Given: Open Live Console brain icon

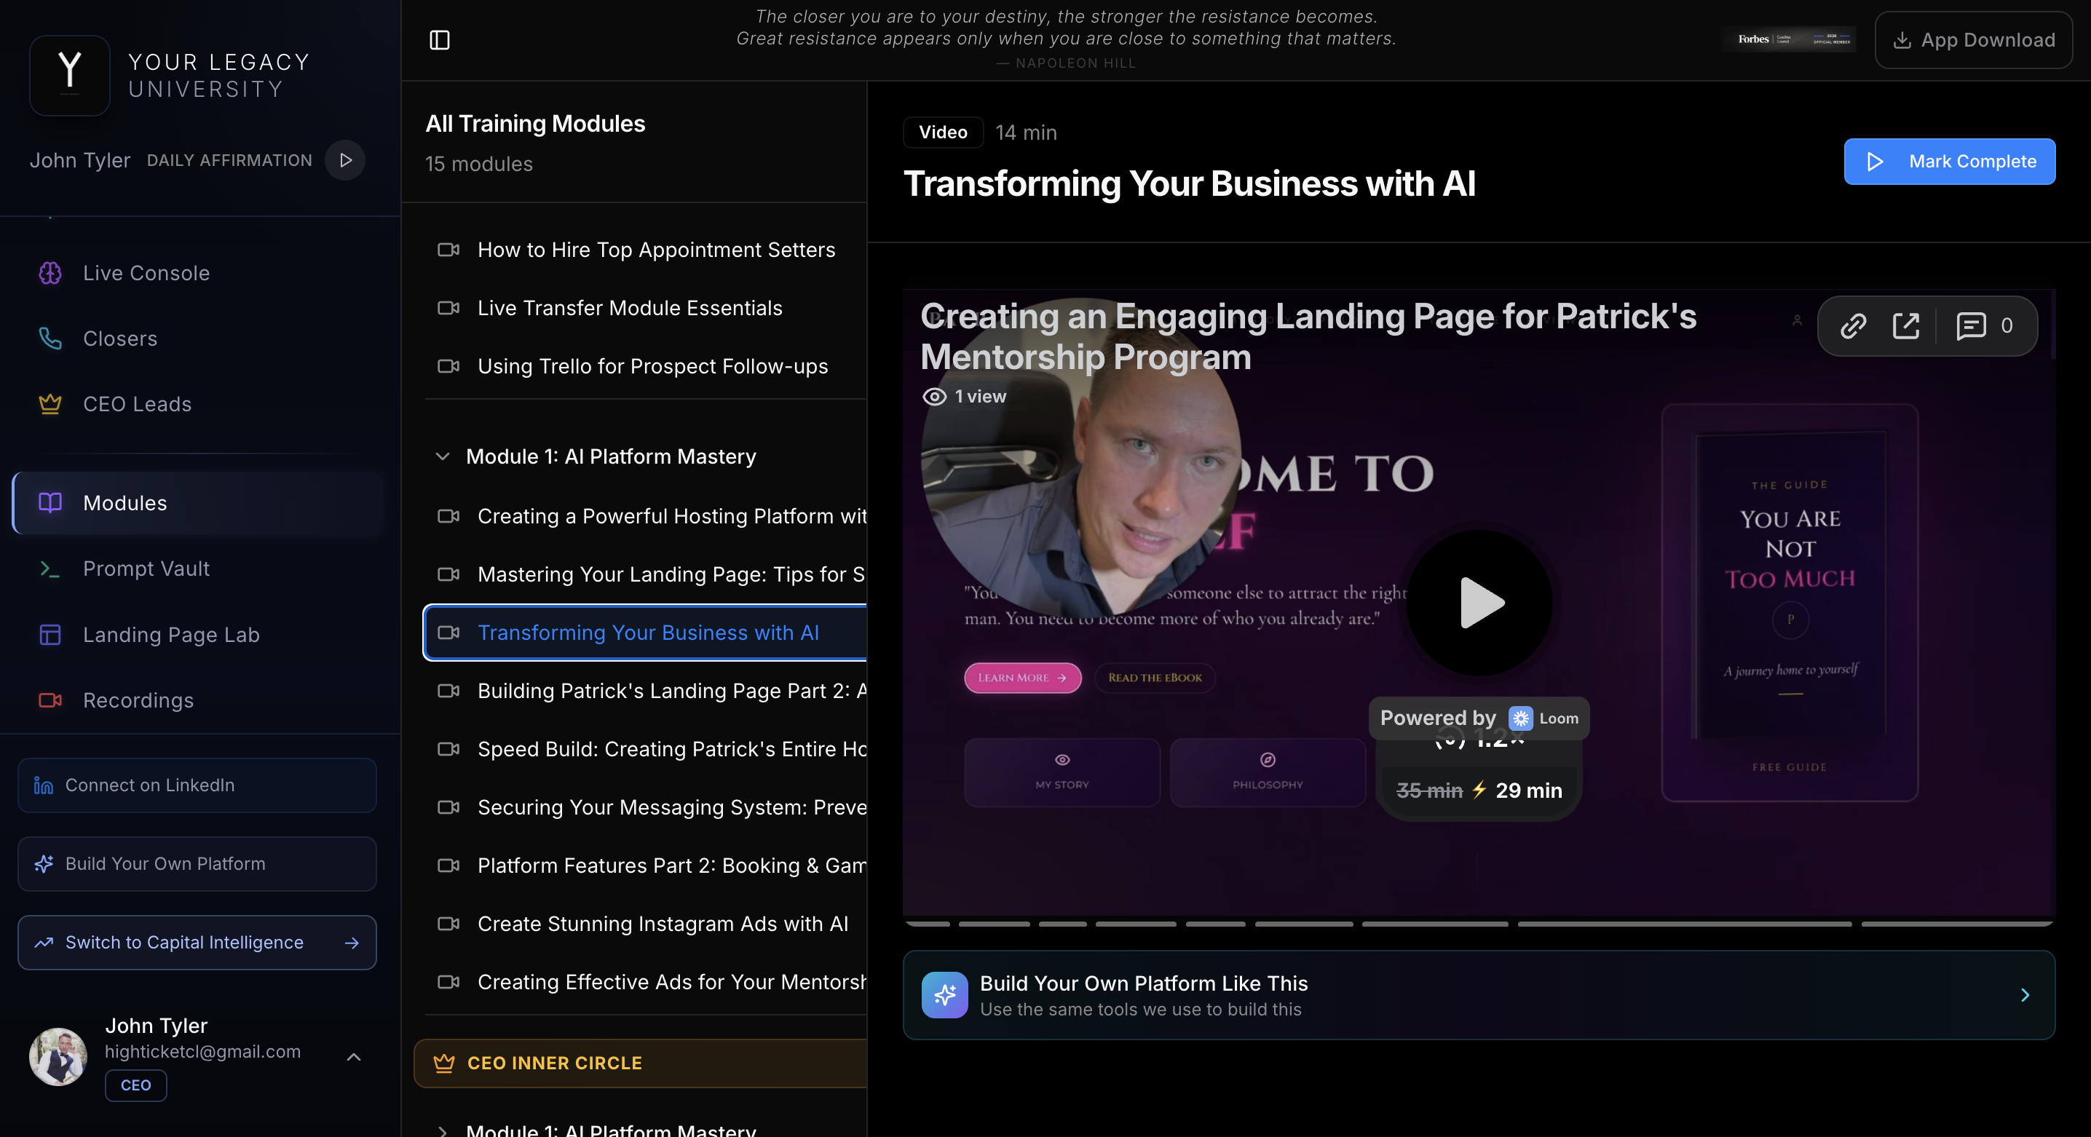Looking at the screenshot, I should pyautogui.click(x=50, y=273).
